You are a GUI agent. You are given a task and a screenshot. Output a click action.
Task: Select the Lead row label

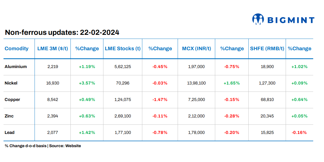click(x=10, y=132)
